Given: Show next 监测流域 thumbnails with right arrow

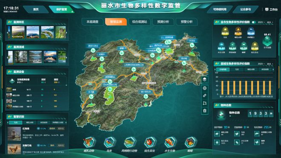Looking at the screenshot, I should tap(66, 58).
